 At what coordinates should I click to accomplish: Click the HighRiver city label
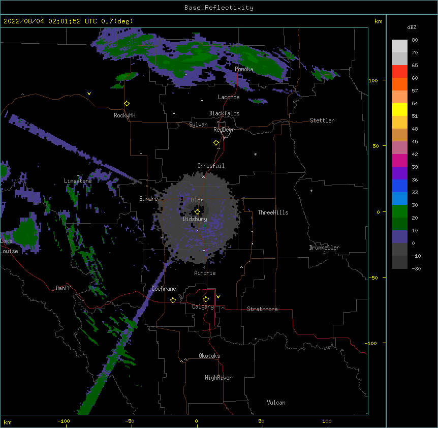pos(218,378)
